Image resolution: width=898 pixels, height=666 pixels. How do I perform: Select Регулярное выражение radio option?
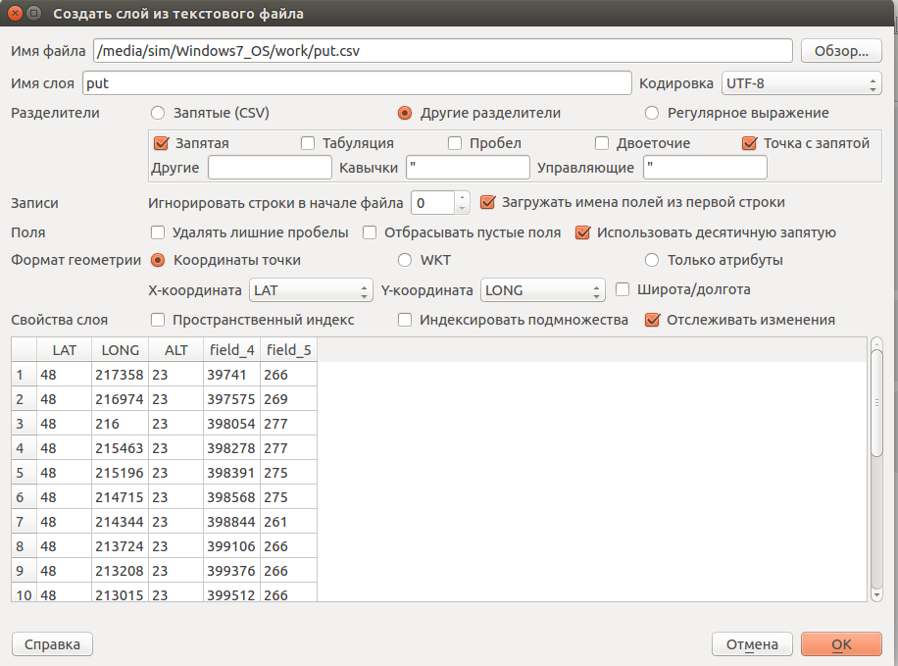click(653, 113)
